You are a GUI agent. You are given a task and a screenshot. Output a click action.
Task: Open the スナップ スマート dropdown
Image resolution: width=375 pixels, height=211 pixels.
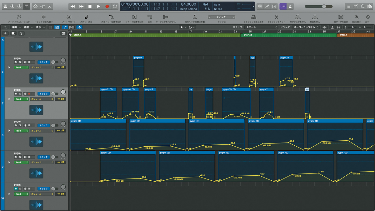pos(261,27)
